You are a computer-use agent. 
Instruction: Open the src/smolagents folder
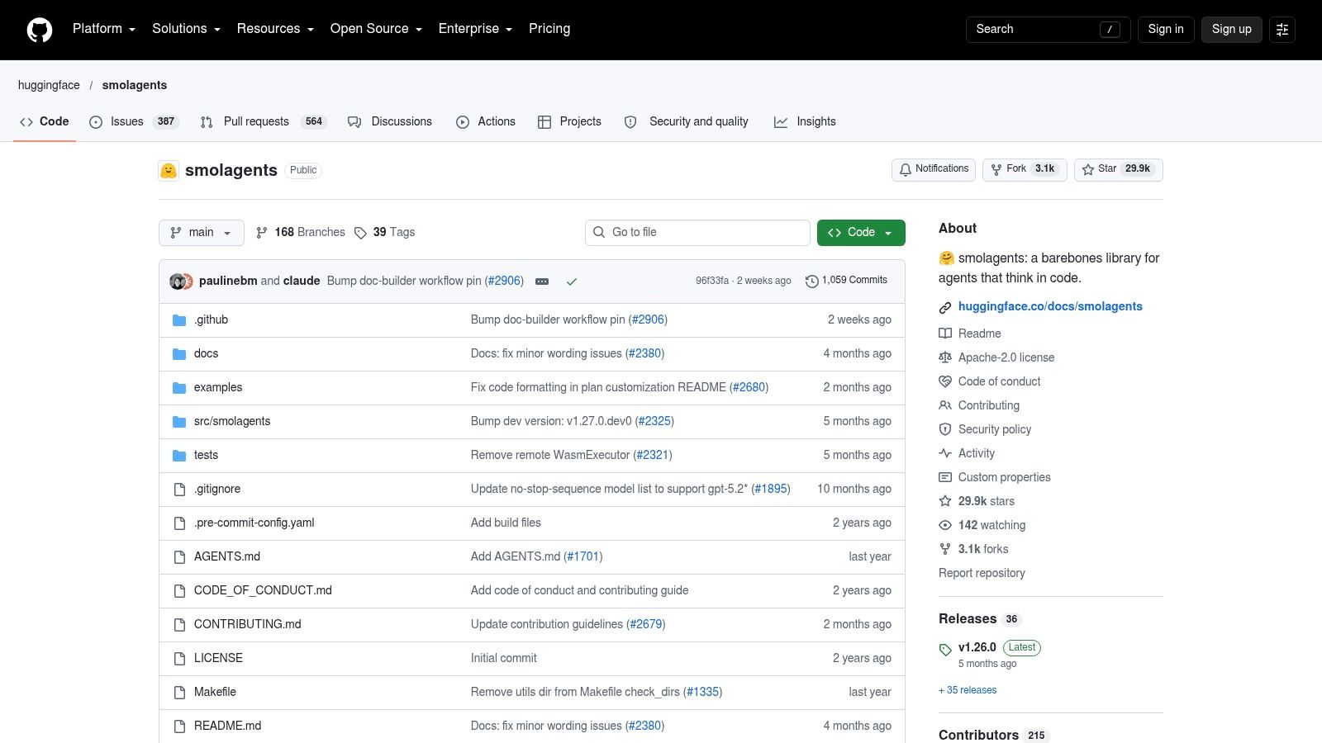point(232,421)
